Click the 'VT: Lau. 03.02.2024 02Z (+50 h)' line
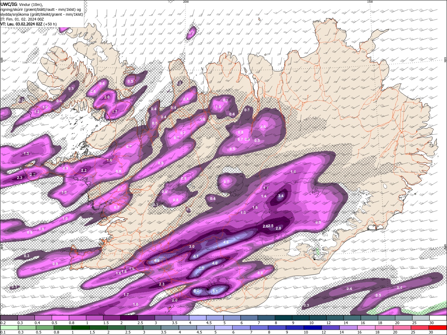 click(29, 24)
